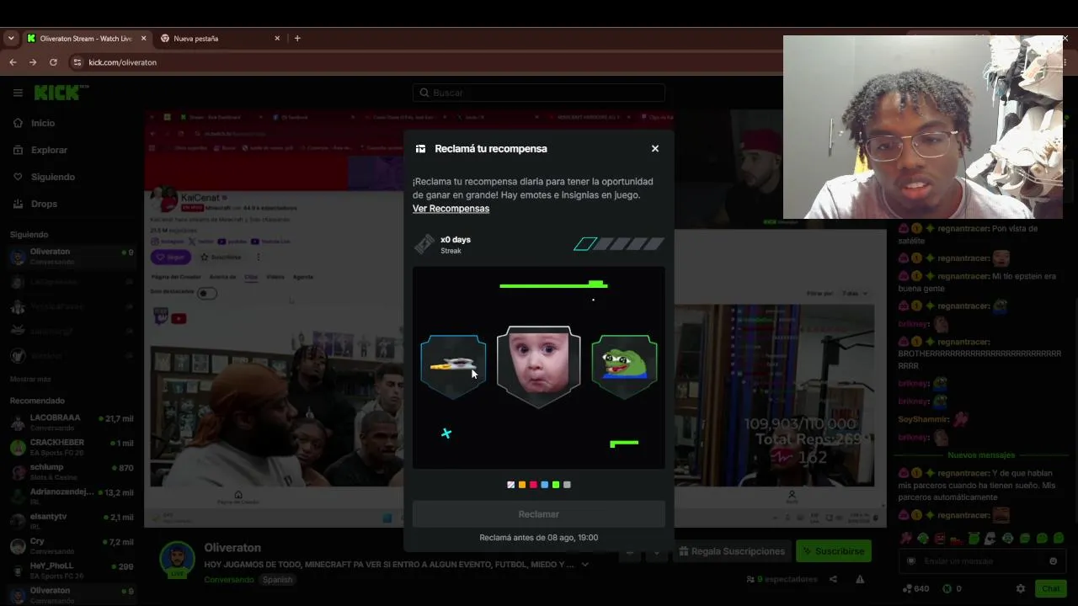Screen dimensions: 1078x606
Task: Open the Ver Recompensas link
Action: (x=451, y=209)
